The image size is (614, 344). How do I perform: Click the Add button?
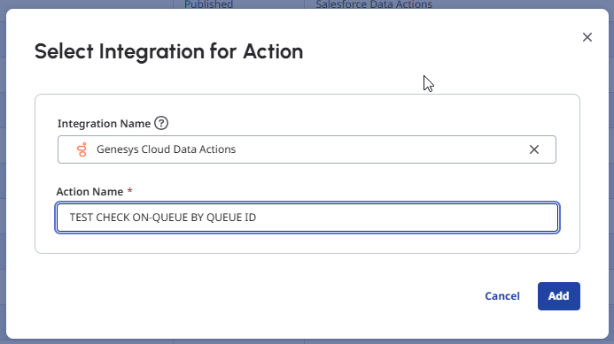(559, 296)
